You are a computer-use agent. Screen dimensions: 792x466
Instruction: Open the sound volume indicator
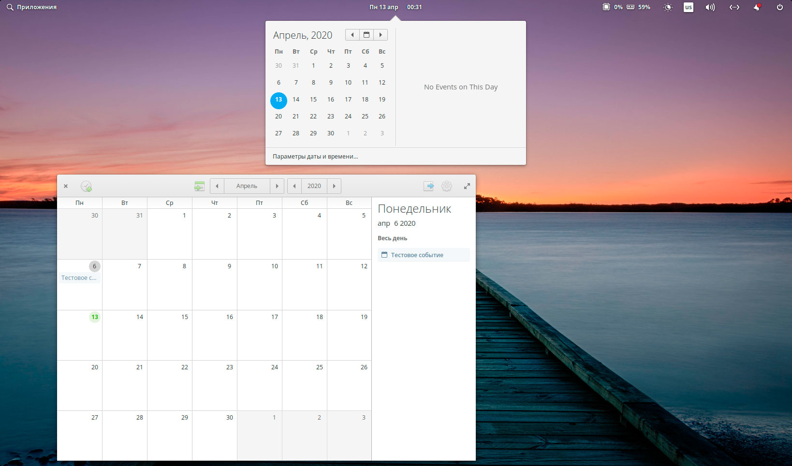click(x=710, y=7)
